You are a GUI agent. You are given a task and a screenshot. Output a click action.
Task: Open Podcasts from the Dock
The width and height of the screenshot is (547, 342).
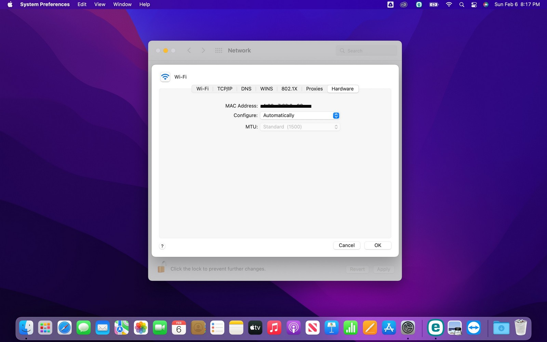tap(293, 328)
